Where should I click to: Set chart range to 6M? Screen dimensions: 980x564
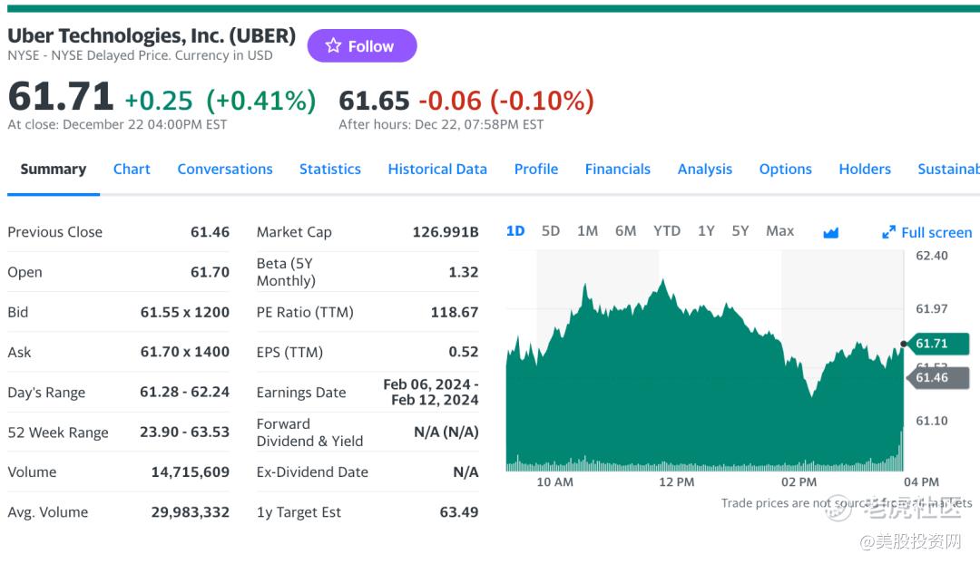626,230
